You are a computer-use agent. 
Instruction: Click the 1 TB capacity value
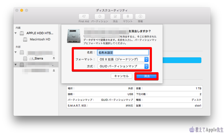point(198,89)
